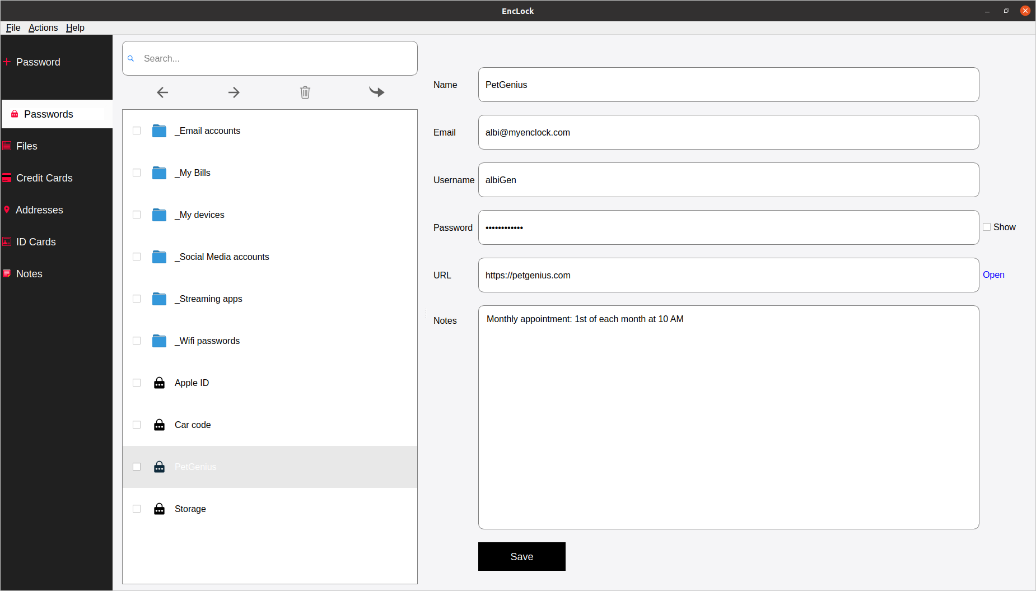Image resolution: width=1036 pixels, height=591 pixels.
Task: Open the Actions menu
Action: pos(43,27)
